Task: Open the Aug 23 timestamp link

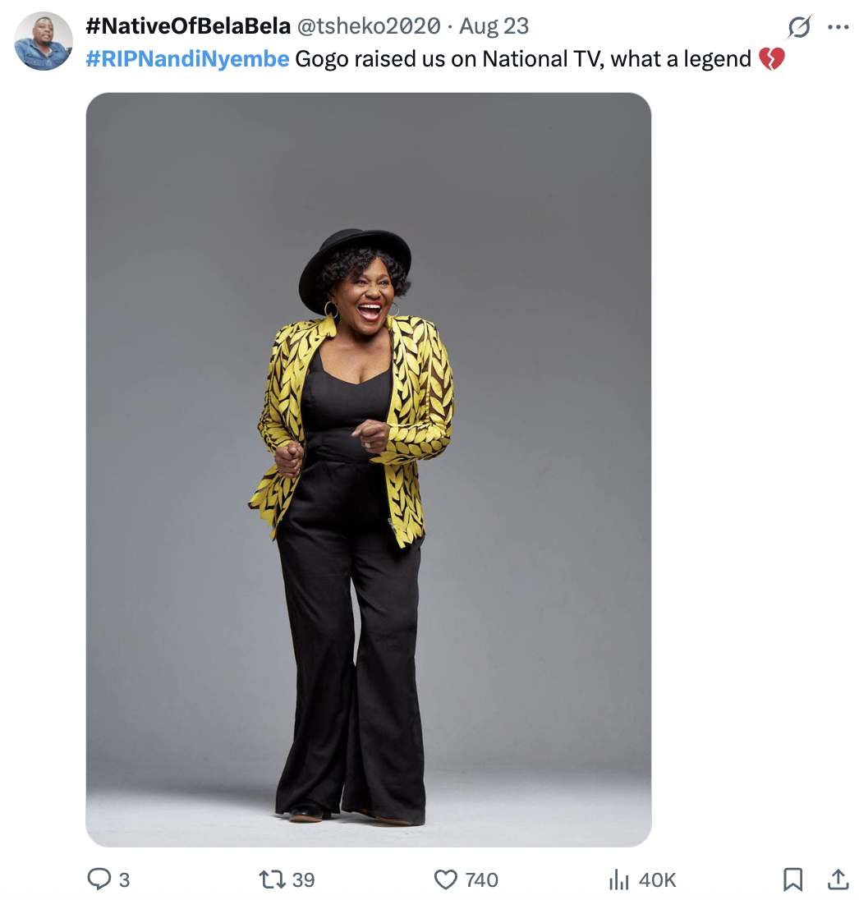Action: click(x=494, y=25)
